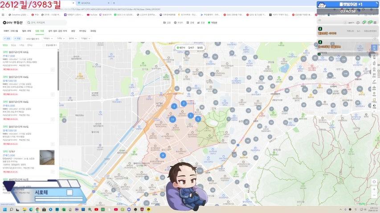Toggle the 원룸 filter chip
The width and height of the screenshot is (380, 213).
tap(7, 39)
